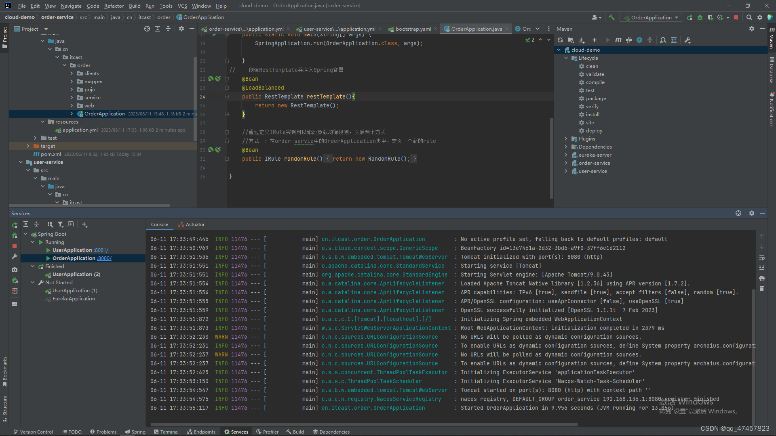Viewport: 776px width, 436px height.
Task: Open the Terminal tool window button
Action: [166, 432]
